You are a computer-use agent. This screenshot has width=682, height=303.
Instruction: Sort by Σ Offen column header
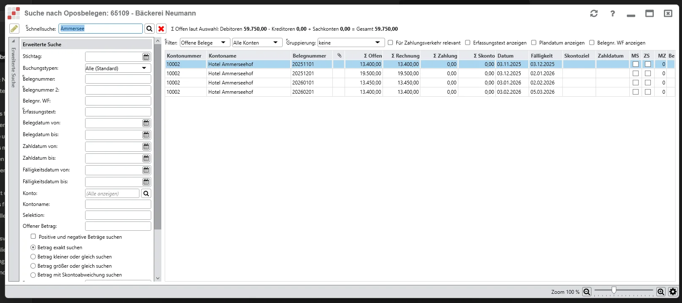tap(364, 55)
